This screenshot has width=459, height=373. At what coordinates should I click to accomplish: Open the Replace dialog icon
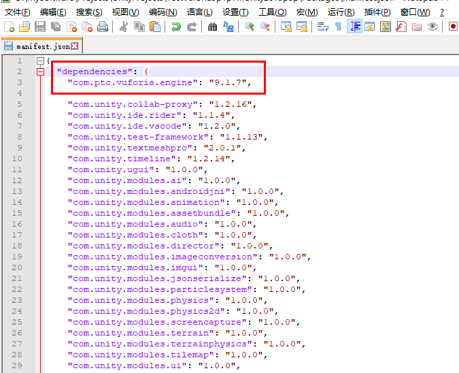228,27
